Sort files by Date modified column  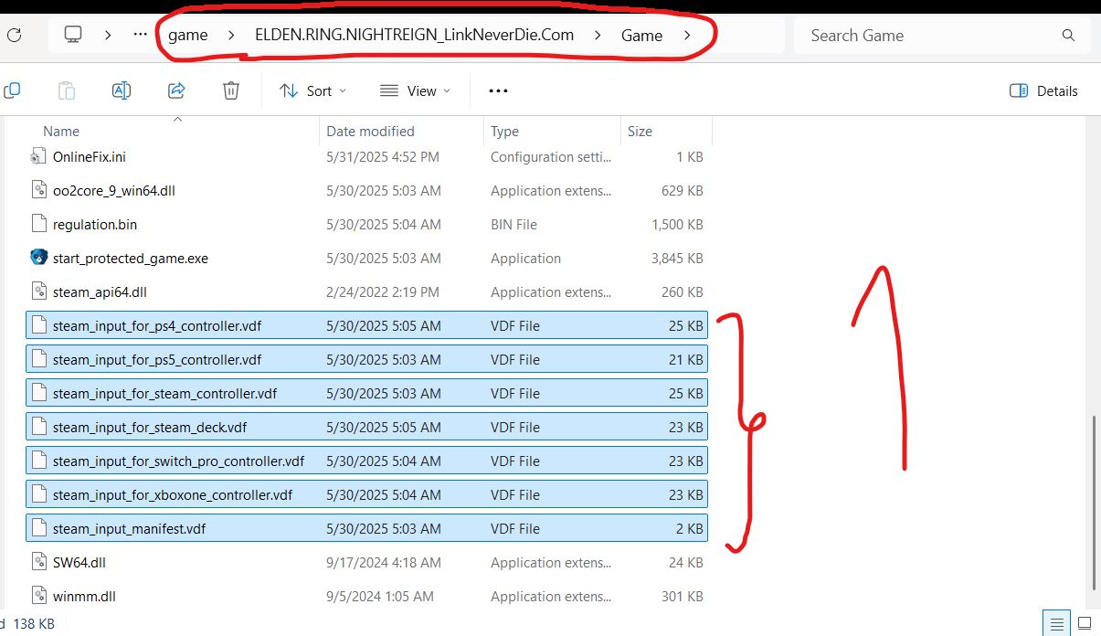coord(370,131)
